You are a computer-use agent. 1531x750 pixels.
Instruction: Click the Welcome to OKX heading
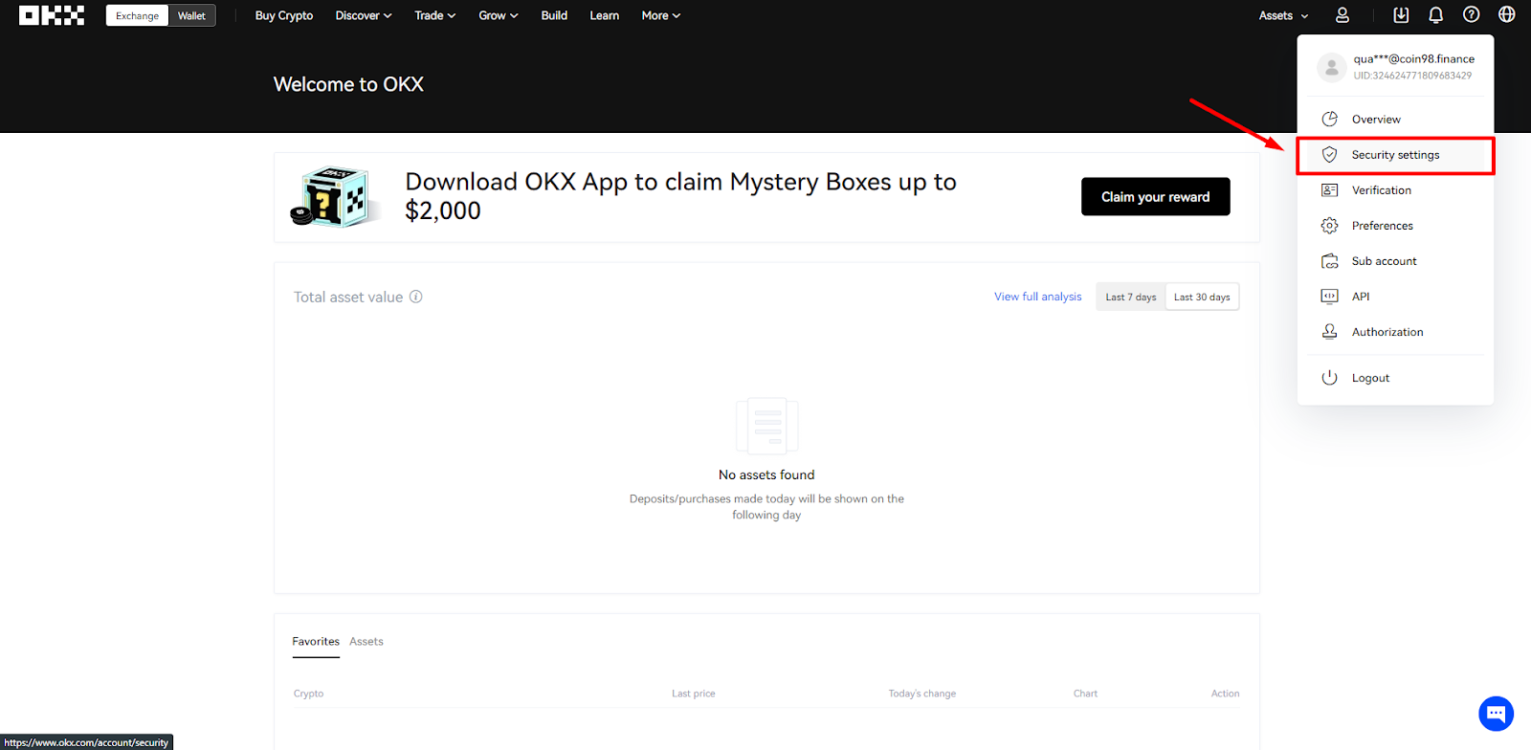(348, 84)
